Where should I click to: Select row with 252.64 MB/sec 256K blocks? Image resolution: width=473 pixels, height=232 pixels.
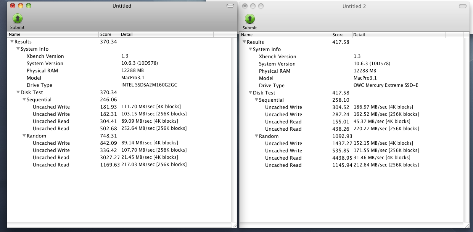pyautogui.click(x=119, y=128)
